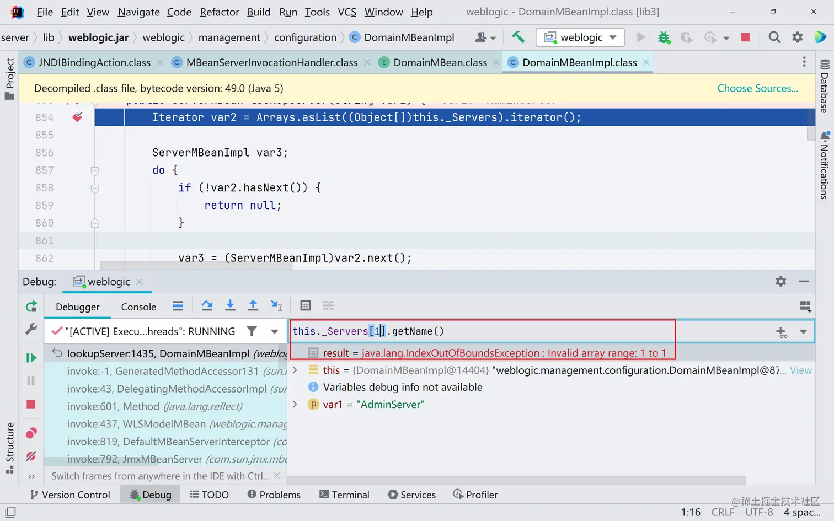Toggle Mute Breakpoints icon
834x521 pixels.
pyautogui.click(x=31, y=456)
